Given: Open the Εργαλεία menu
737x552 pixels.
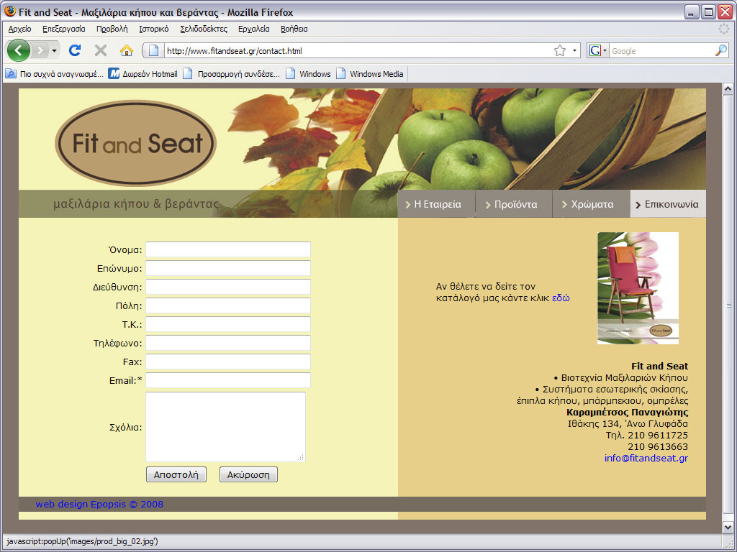Looking at the screenshot, I should (254, 29).
